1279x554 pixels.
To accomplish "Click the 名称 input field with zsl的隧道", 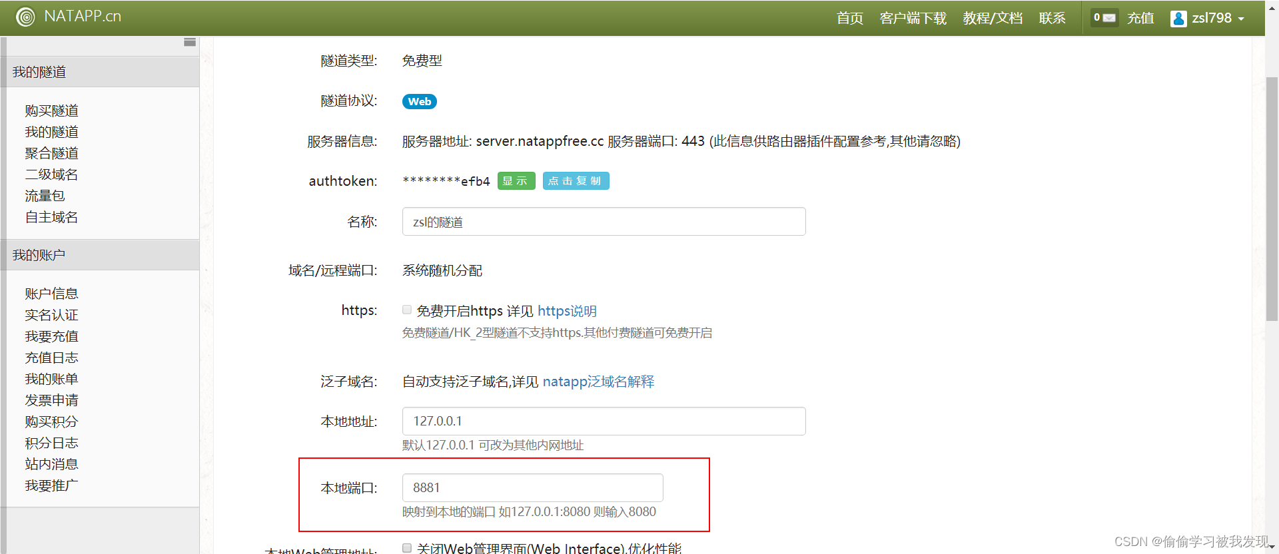I will click(x=604, y=222).
